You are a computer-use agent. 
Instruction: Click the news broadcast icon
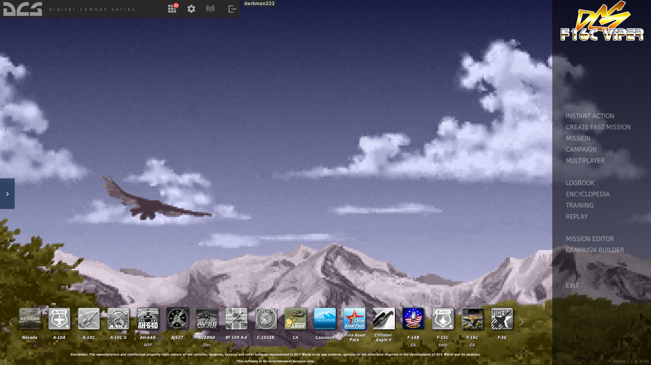click(x=210, y=8)
